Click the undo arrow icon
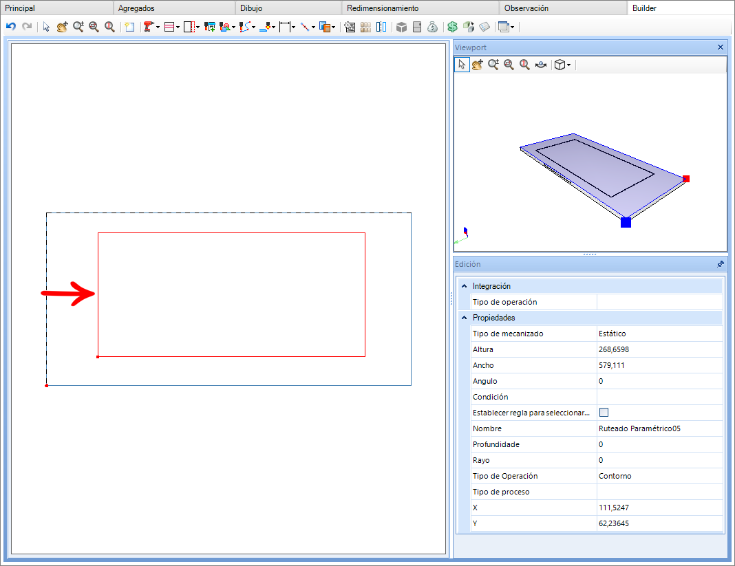 [11, 27]
